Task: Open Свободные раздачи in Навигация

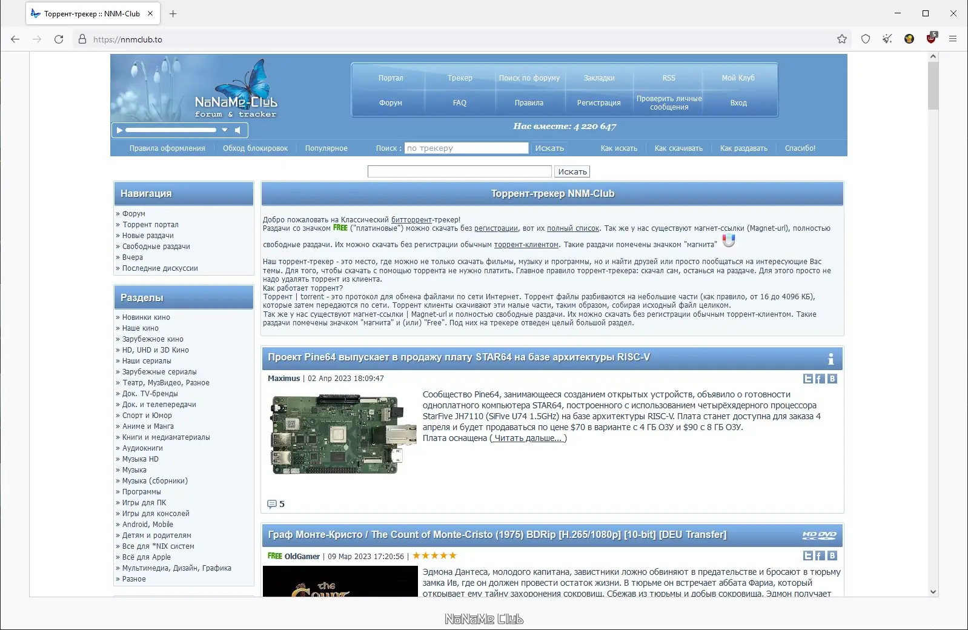Action: (156, 247)
